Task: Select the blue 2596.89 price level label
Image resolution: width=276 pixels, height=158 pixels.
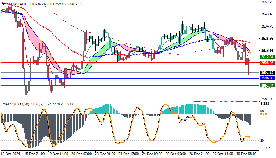Action: tap(267, 78)
